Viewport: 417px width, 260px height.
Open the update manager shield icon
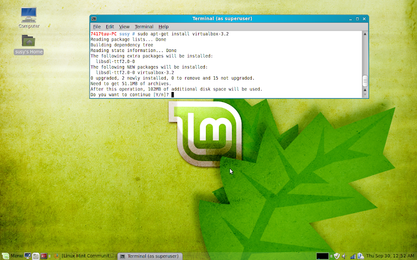[337, 256]
